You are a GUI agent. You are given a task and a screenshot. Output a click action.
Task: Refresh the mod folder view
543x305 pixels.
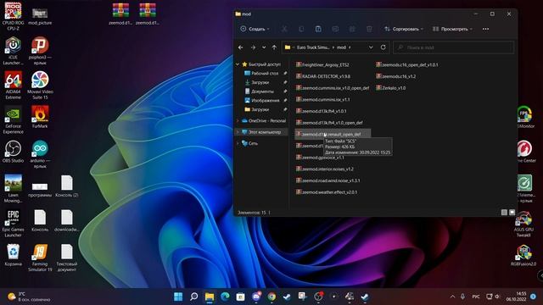pyautogui.click(x=383, y=47)
